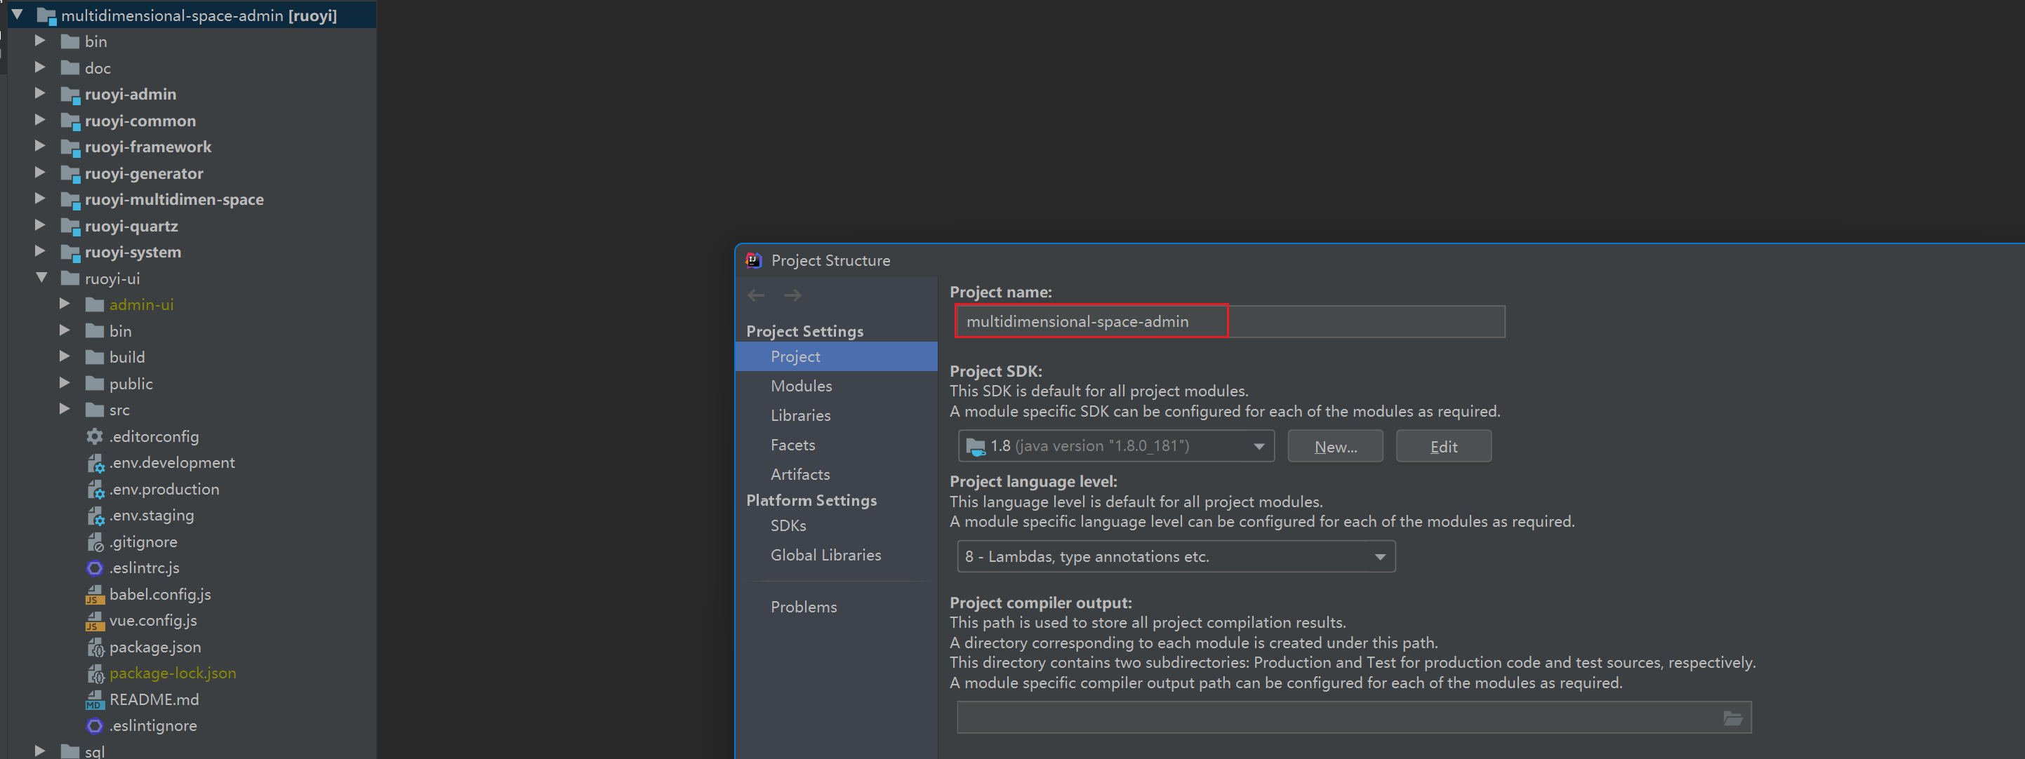Click the back navigation arrow in Project Structure
Image resolution: width=2025 pixels, height=759 pixels.
coord(755,295)
